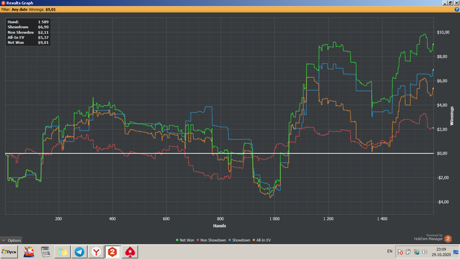Click the show desktop icon beside the clock
The width and height of the screenshot is (460, 259).
coord(456,252)
